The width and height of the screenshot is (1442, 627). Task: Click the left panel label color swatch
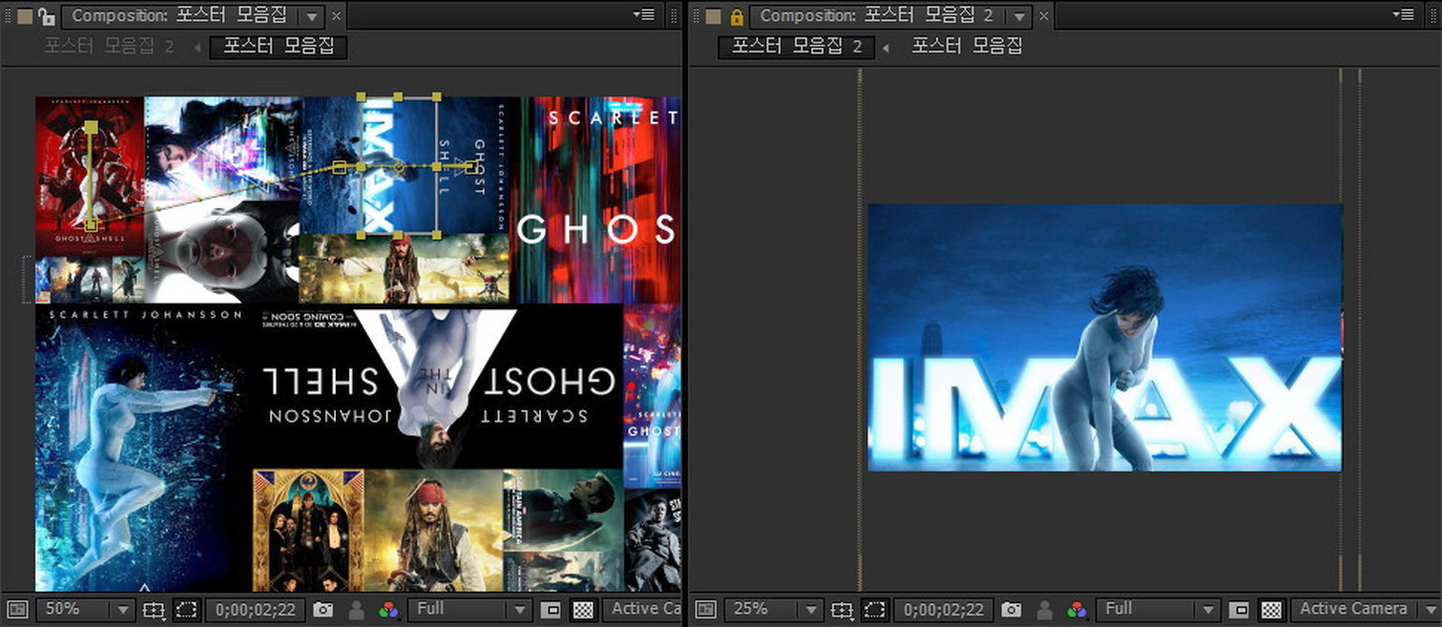(x=25, y=16)
